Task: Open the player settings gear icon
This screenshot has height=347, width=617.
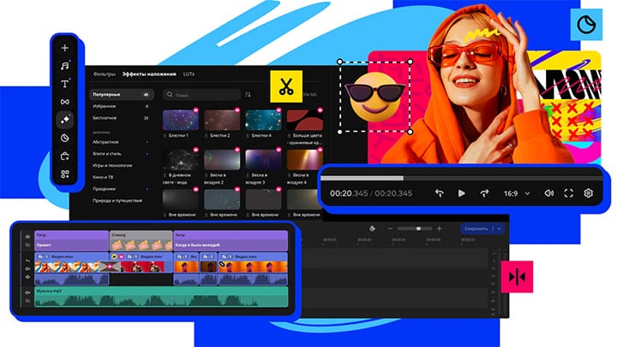Action: tap(589, 193)
